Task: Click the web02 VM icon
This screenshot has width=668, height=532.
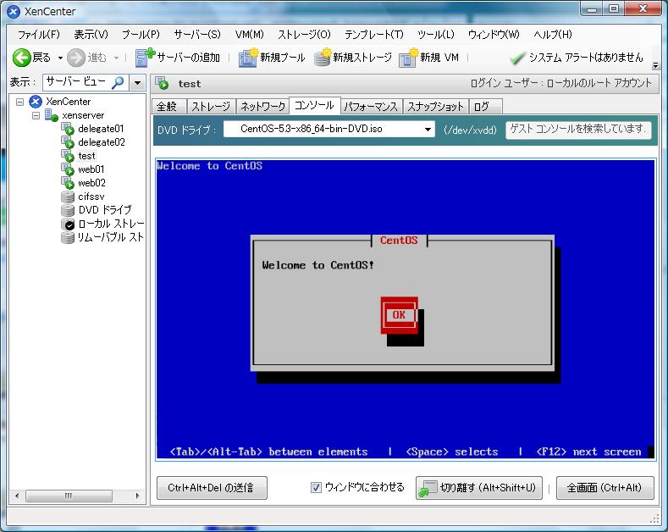Action: 68,183
